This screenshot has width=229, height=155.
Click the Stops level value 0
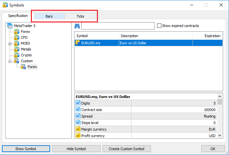tap(214, 123)
